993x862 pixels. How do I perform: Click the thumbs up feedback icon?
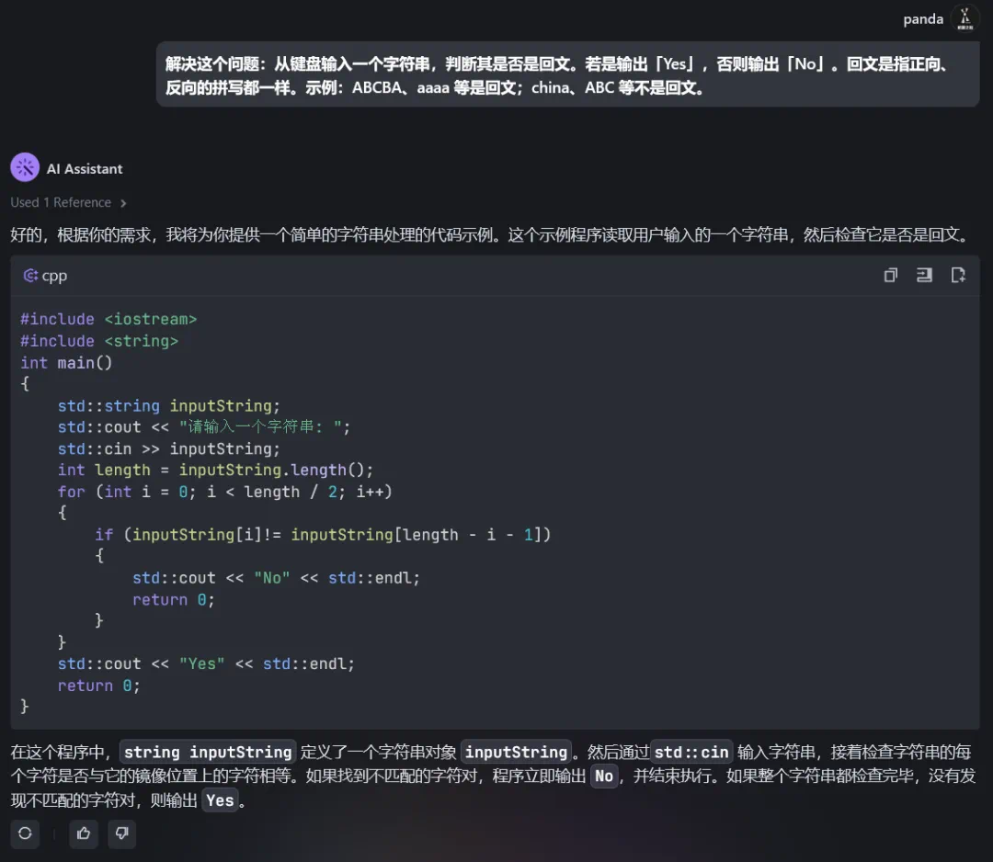[84, 834]
